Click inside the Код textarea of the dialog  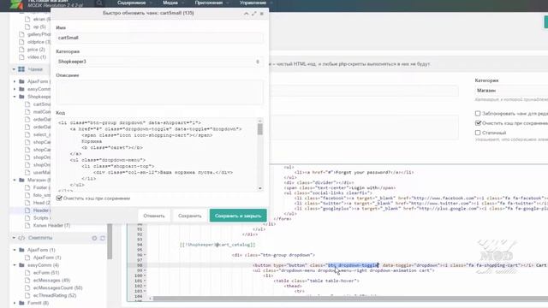point(156,154)
